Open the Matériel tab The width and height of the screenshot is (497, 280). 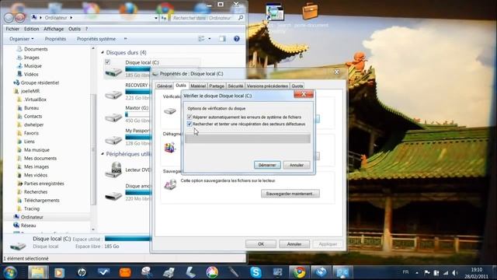198,86
